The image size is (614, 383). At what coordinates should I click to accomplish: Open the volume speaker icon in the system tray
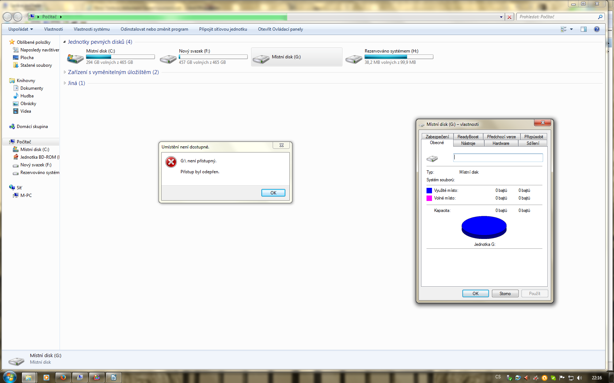(x=579, y=378)
